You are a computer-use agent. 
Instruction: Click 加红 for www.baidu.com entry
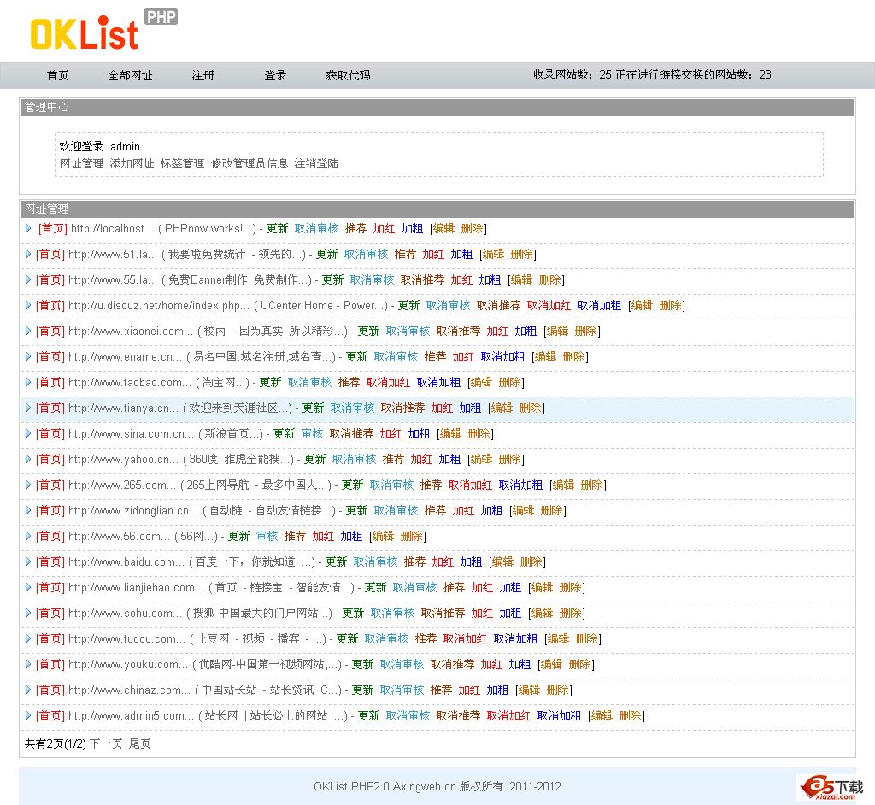[443, 561]
